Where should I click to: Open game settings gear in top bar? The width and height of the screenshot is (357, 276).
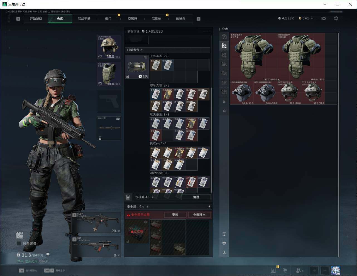[x=336, y=18]
